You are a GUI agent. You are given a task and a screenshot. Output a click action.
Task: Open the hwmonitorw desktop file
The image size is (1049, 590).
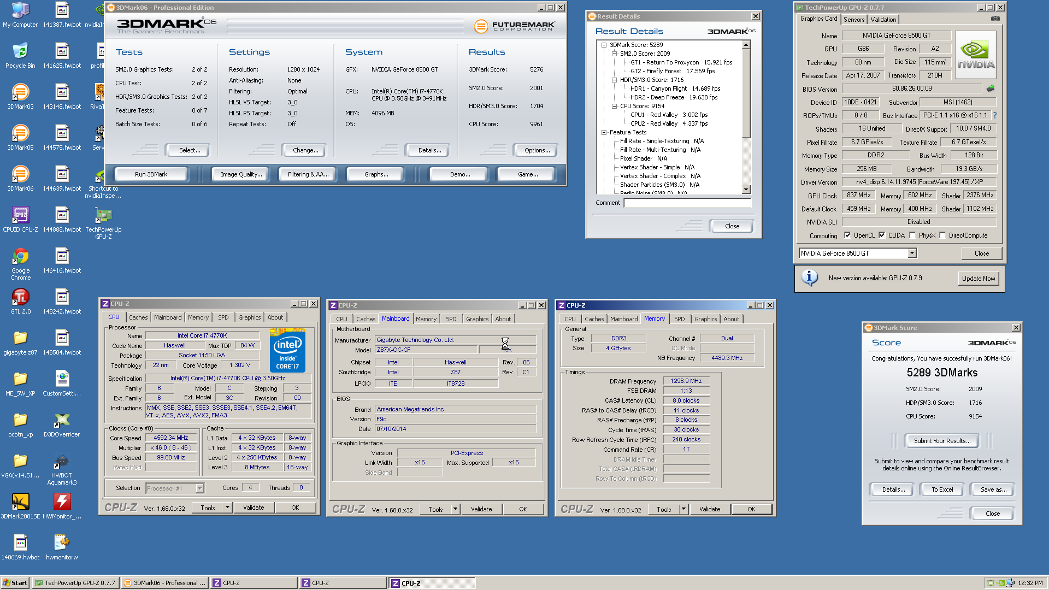pos(62,547)
